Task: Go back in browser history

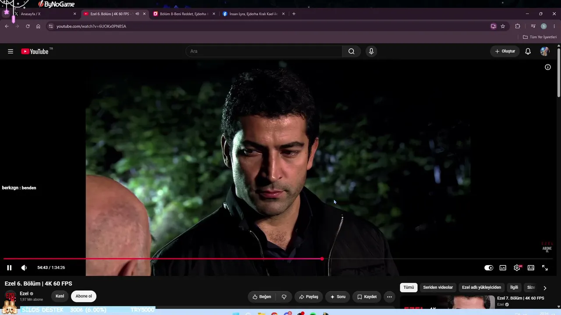Action: point(7,26)
